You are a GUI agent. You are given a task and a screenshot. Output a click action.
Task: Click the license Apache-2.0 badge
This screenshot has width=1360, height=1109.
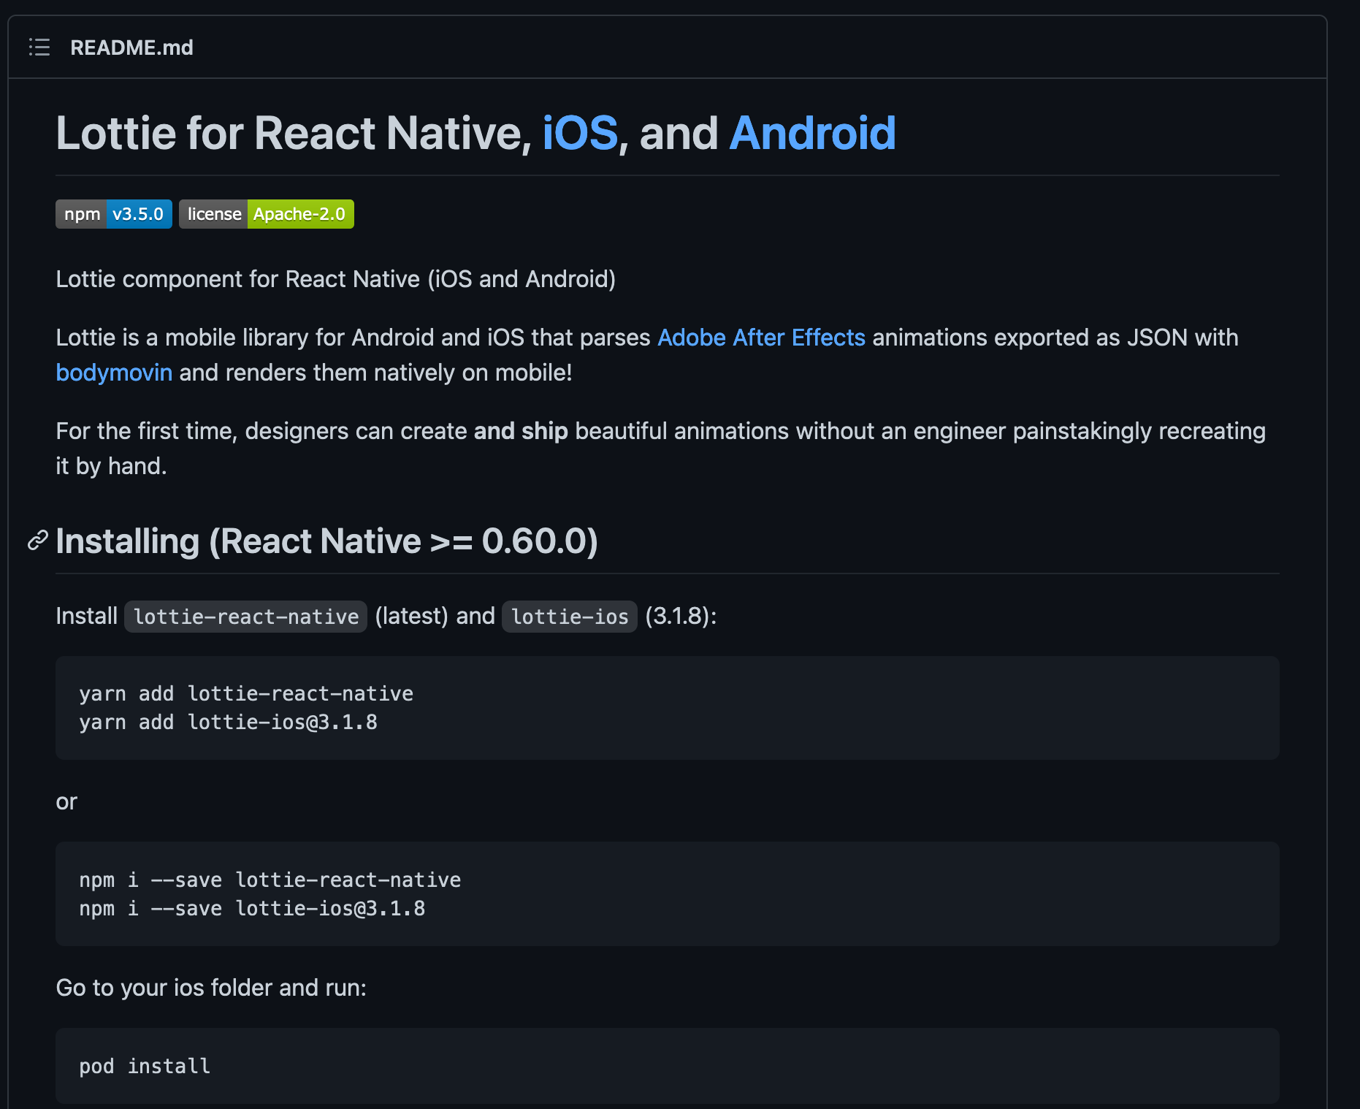pos(267,214)
